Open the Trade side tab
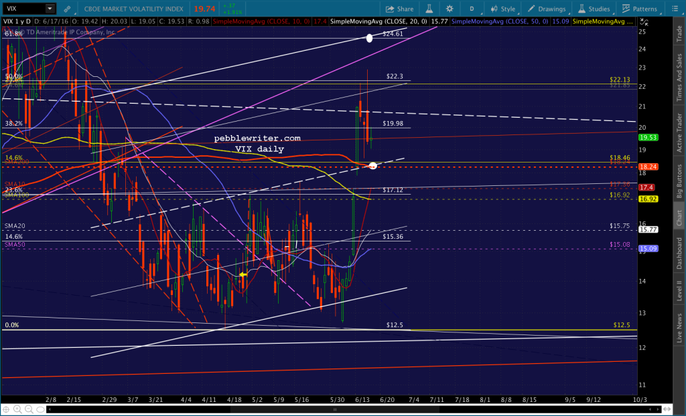 tap(679, 33)
